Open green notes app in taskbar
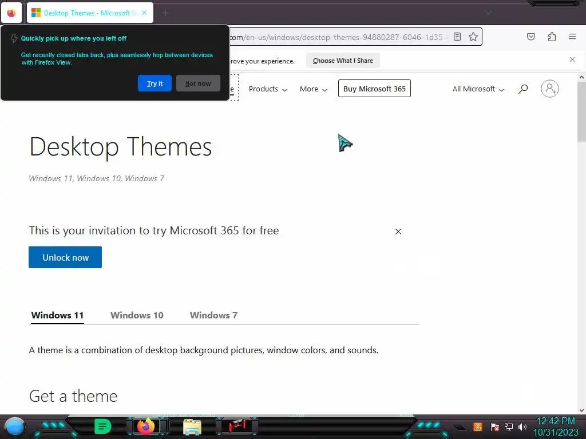Screen dimensions: 586x439 coord(102,426)
